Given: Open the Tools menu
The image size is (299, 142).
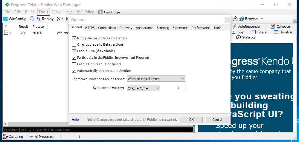Looking at the screenshot, I should (43, 12).
